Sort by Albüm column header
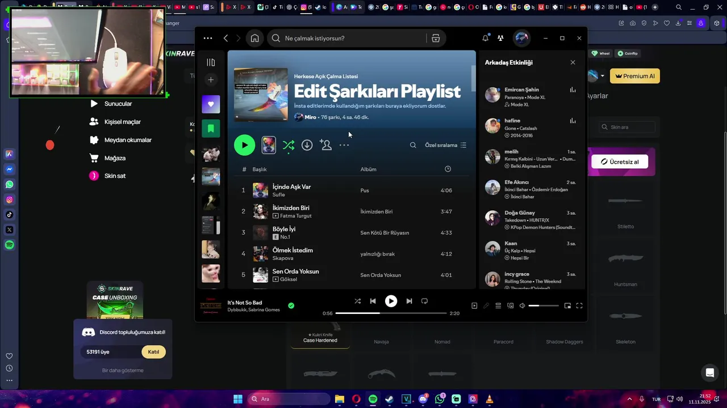The image size is (727, 408). (368, 169)
